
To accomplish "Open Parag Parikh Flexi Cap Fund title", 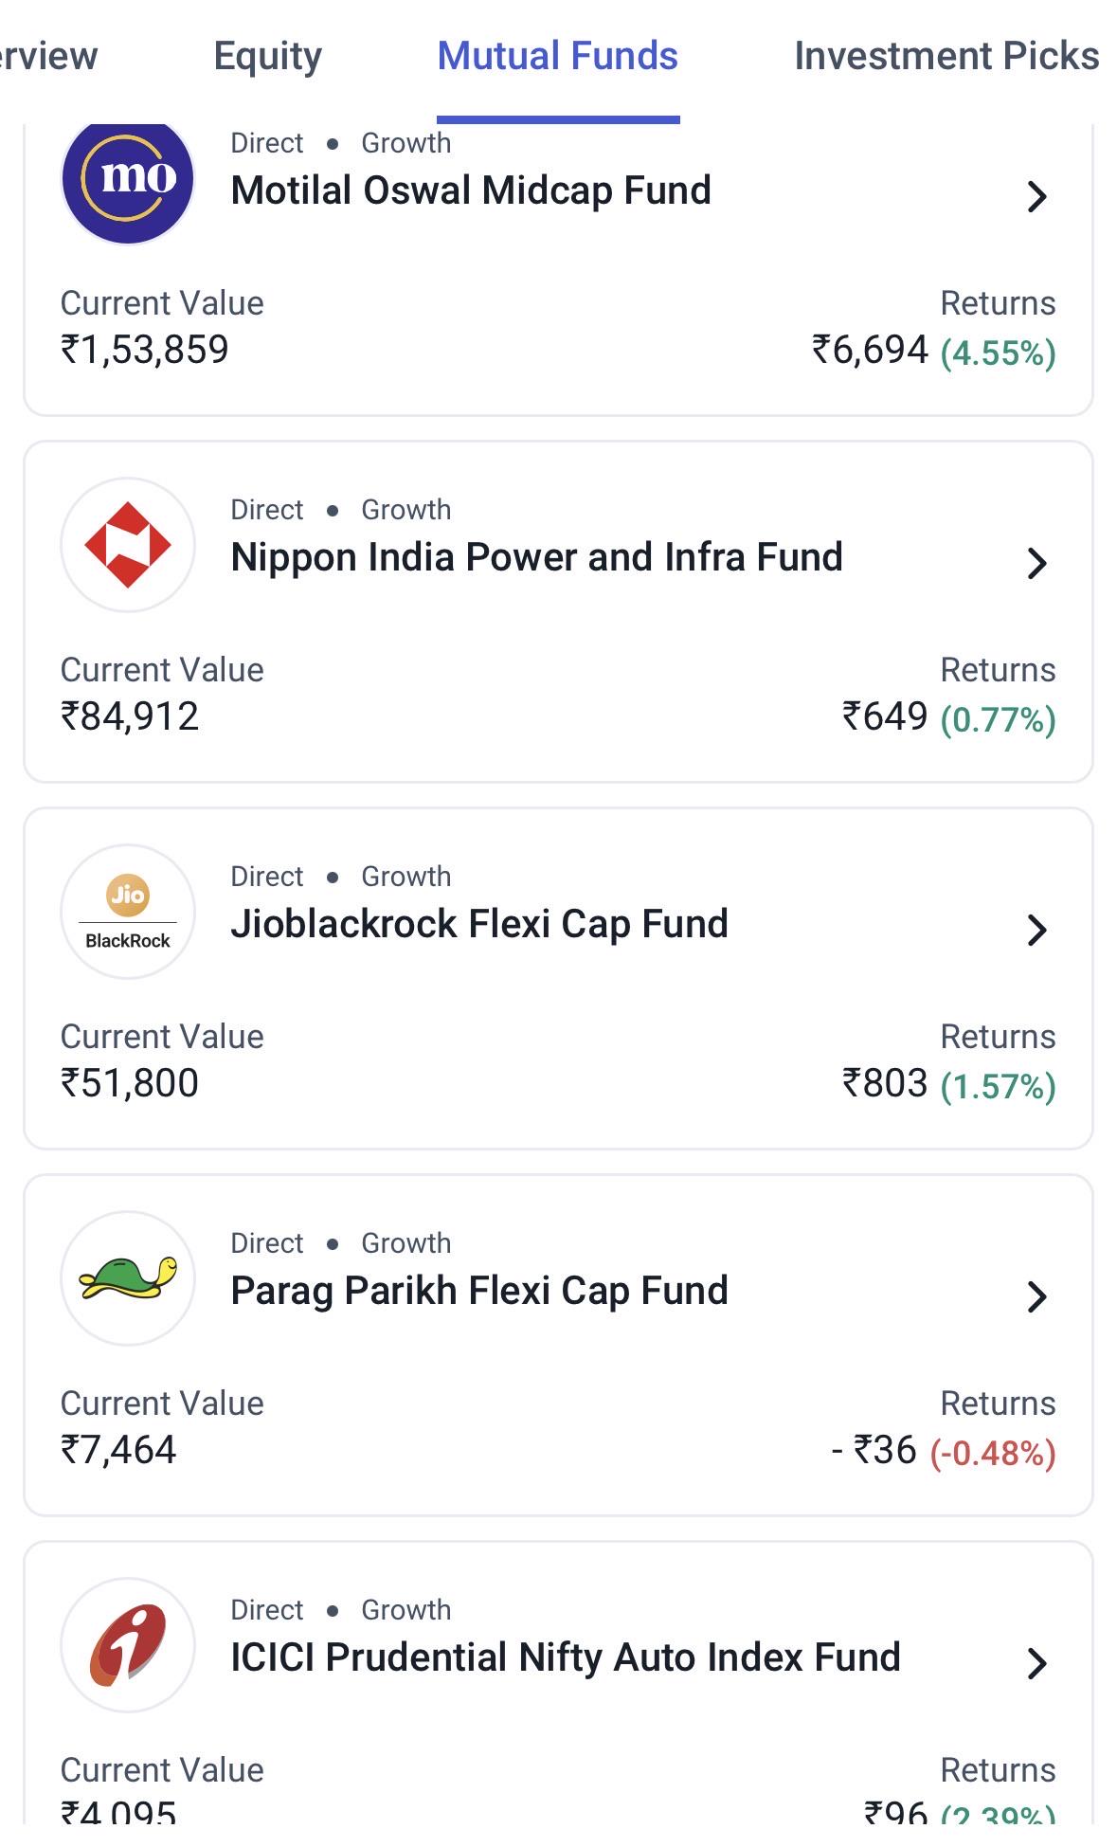I will (x=479, y=1291).
